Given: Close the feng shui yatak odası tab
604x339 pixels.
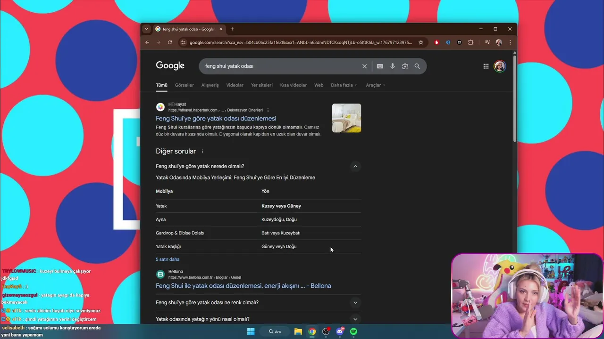Looking at the screenshot, I should (221, 29).
